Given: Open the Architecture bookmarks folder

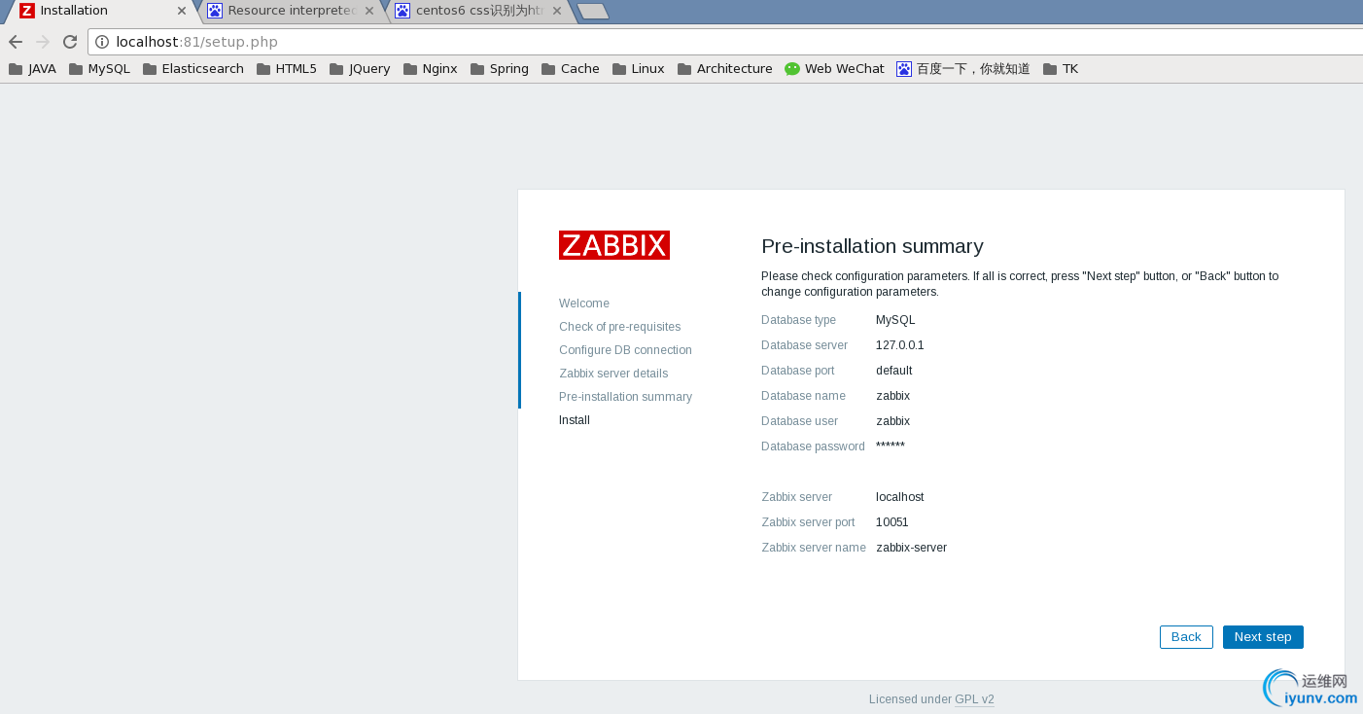Looking at the screenshot, I should [725, 69].
